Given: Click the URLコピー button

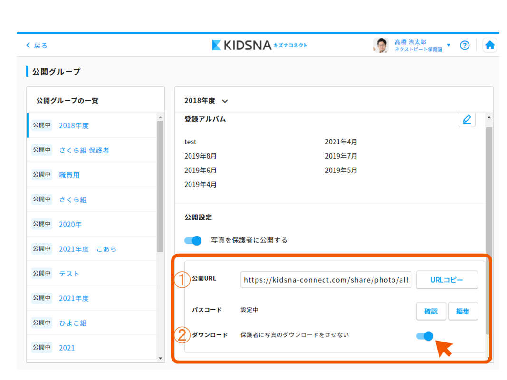Looking at the screenshot, I should coord(447,280).
